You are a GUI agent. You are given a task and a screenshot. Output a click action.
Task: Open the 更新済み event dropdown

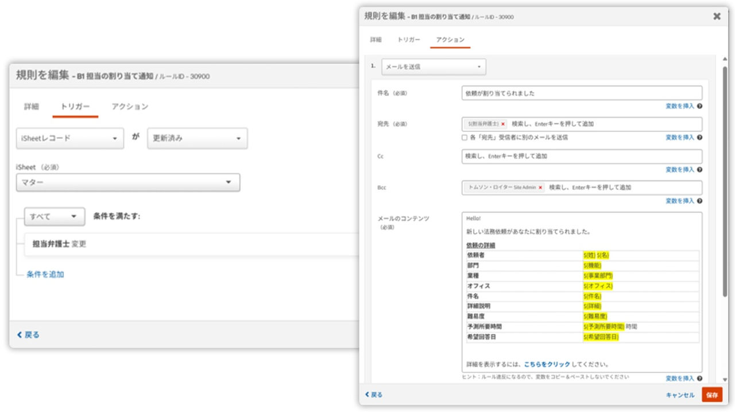point(197,138)
